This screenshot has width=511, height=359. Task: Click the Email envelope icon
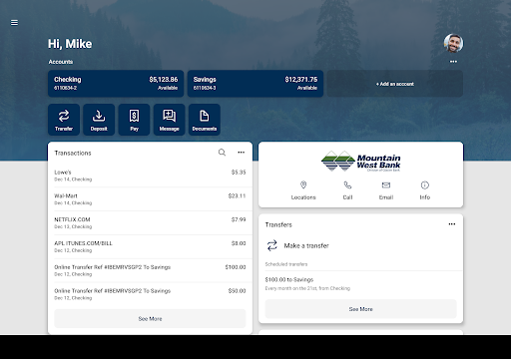click(386, 184)
